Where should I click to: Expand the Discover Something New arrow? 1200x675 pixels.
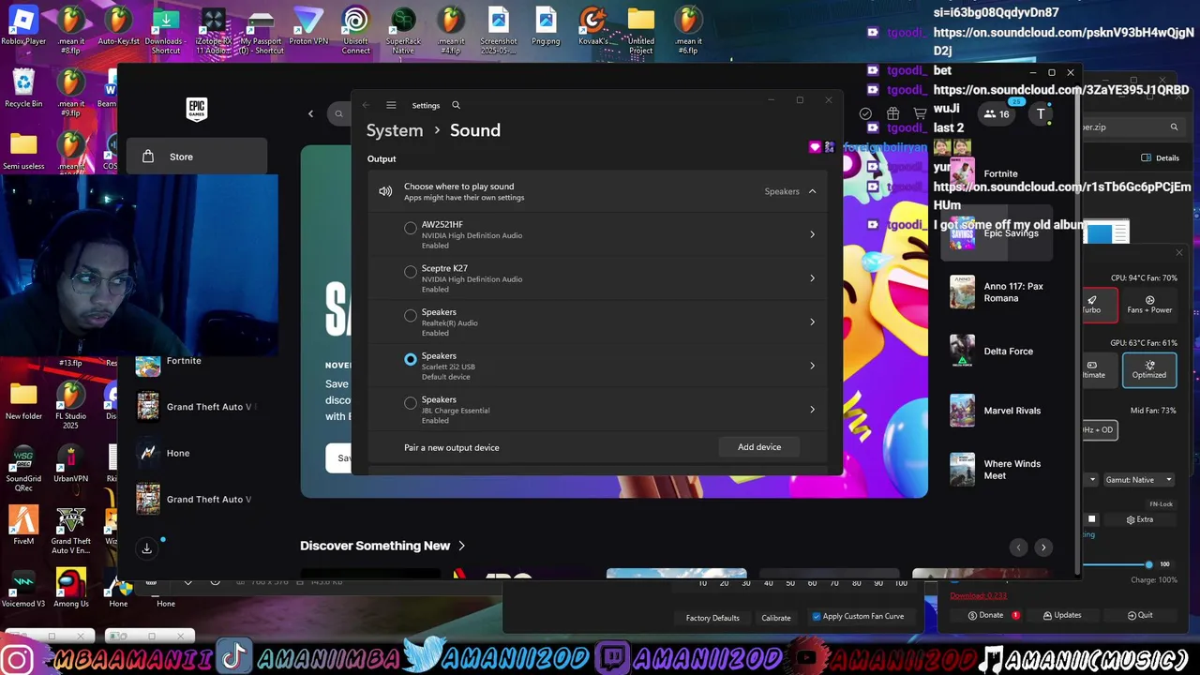point(461,546)
